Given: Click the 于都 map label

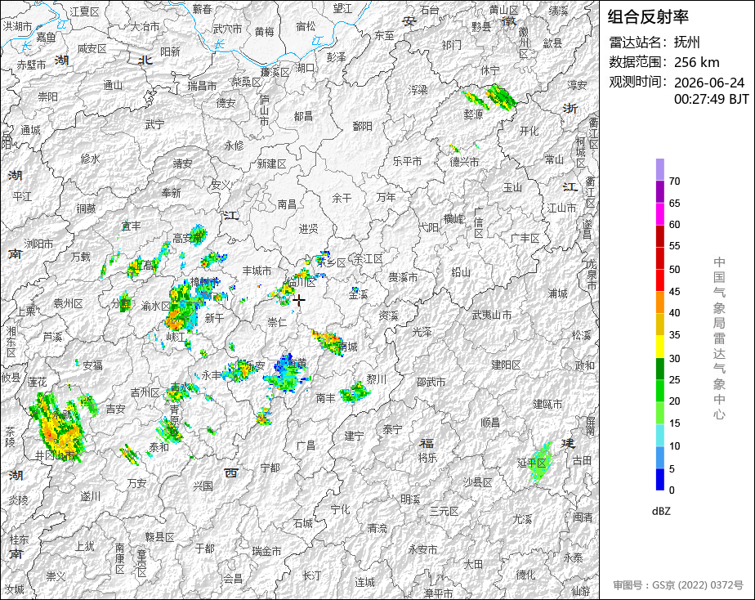Looking at the screenshot, I should click(x=204, y=548).
